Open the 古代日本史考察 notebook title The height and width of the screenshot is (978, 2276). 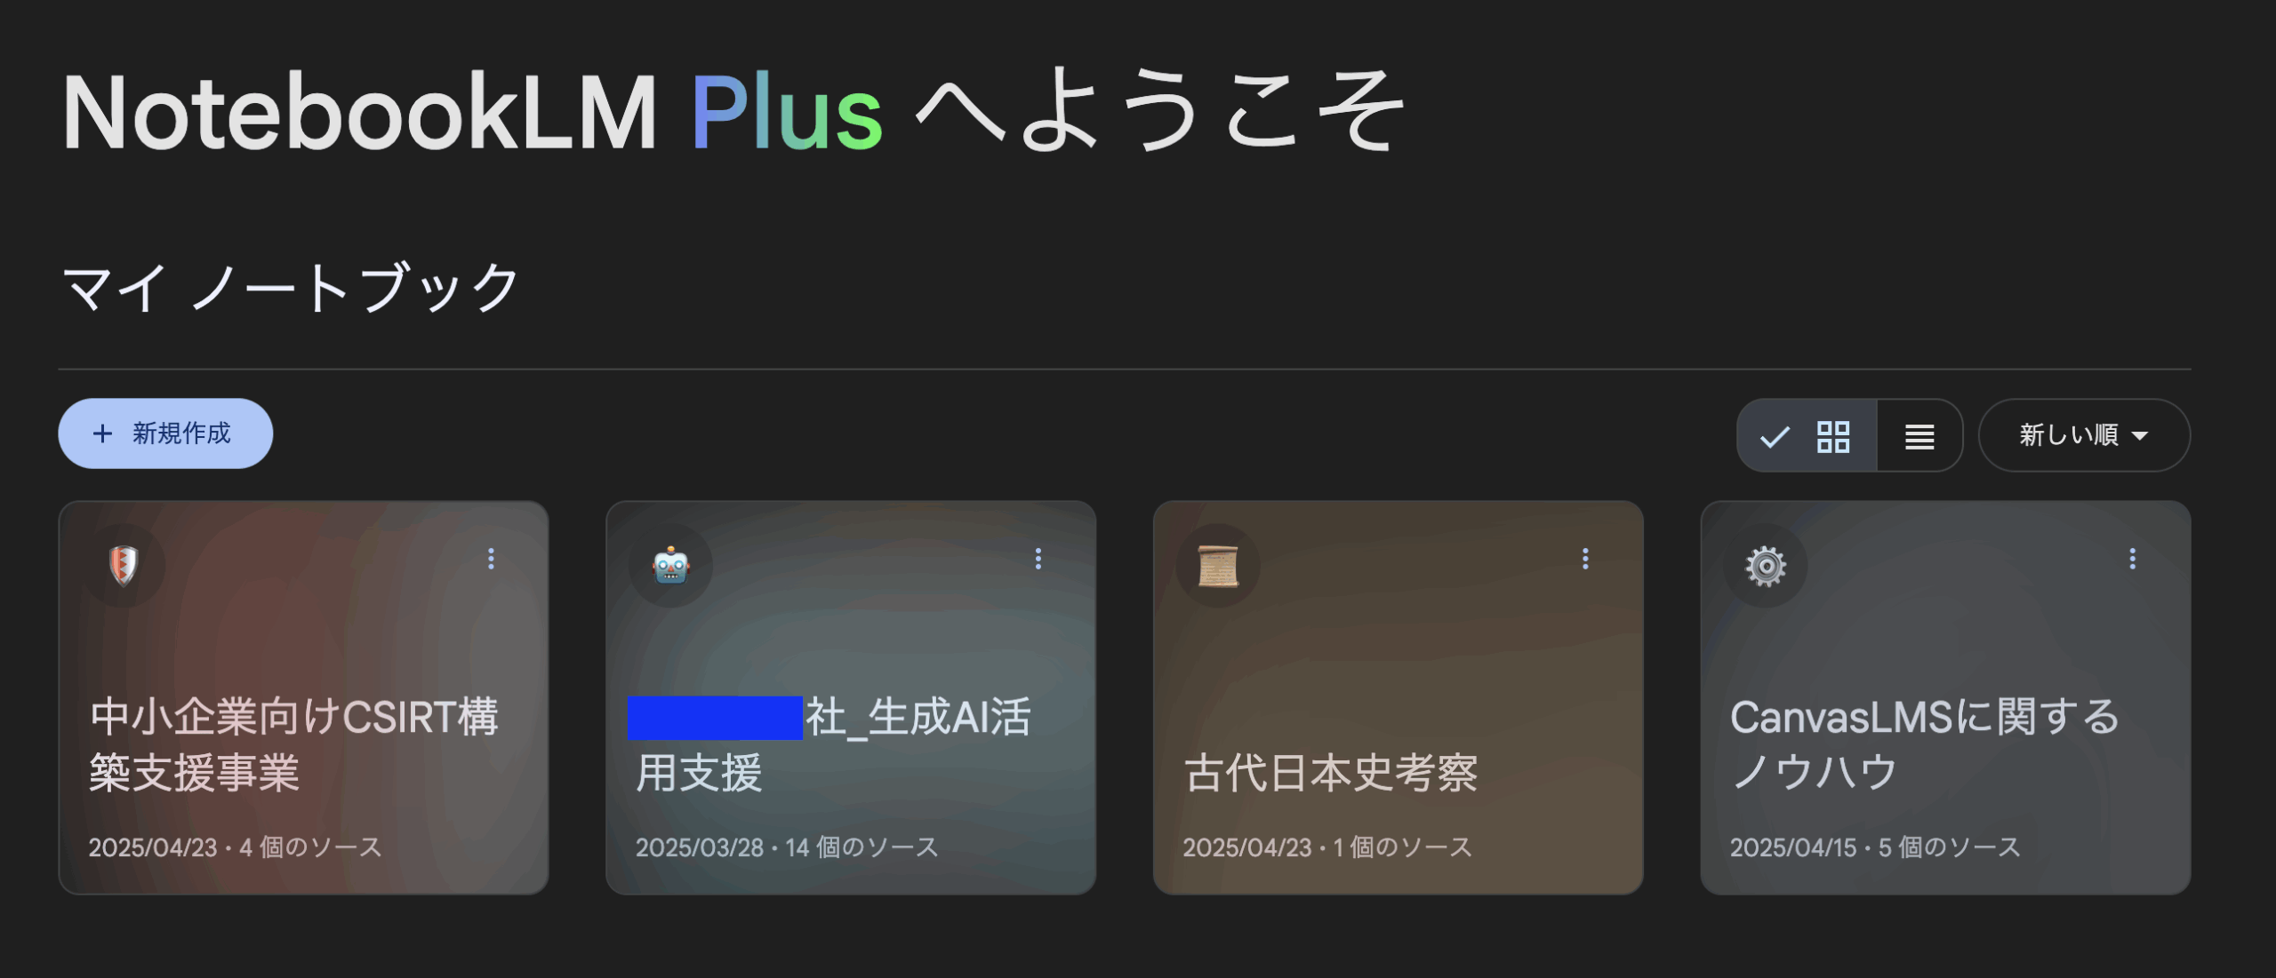coord(1331,773)
